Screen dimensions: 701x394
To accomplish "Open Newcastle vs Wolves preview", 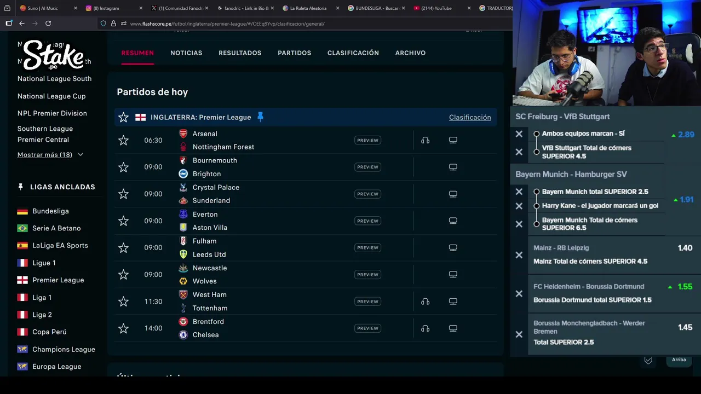I will [x=367, y=275].
